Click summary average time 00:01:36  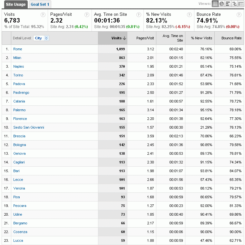pos(107,20)
